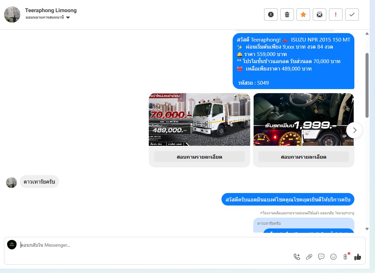Flag conversation as priority with red exclamation
Viewport: 375px width, 273px height.
point(336,15)
